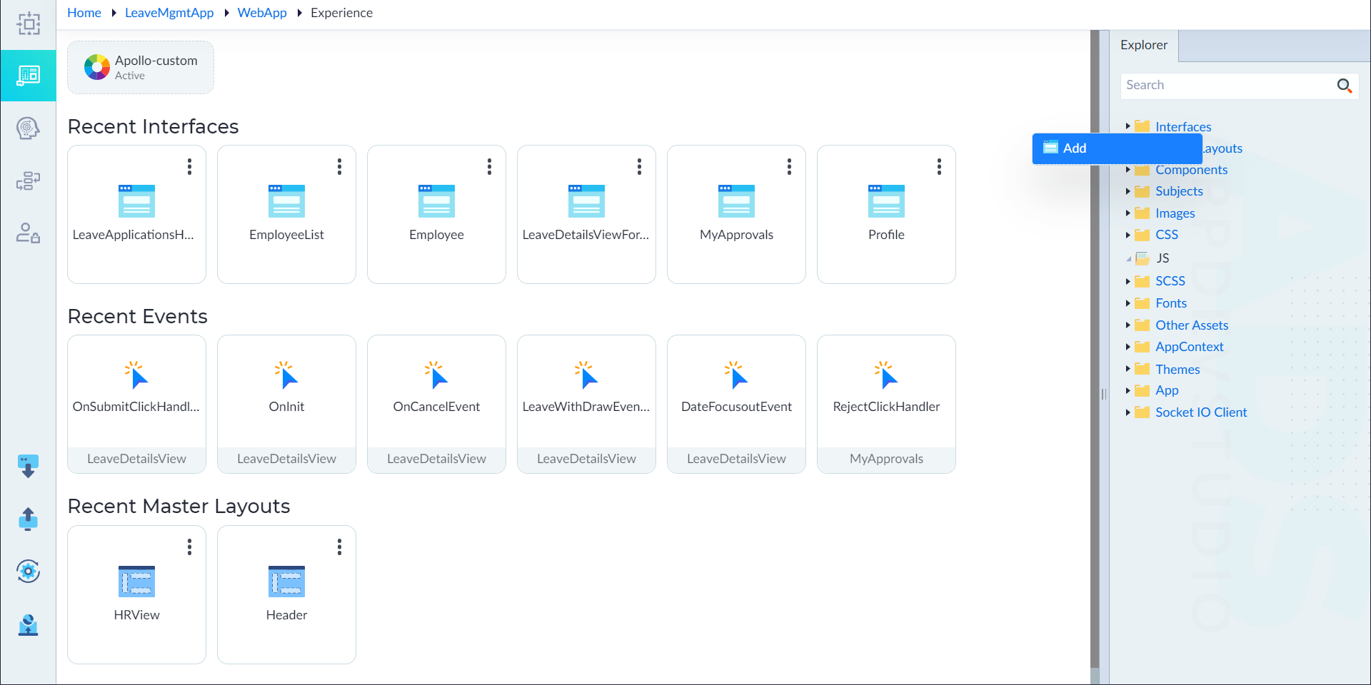Go to WebApp in the breadcrumb
The width and height of the screenshot is (1371, 685).
pyautogui.click(x=262, y=13)
